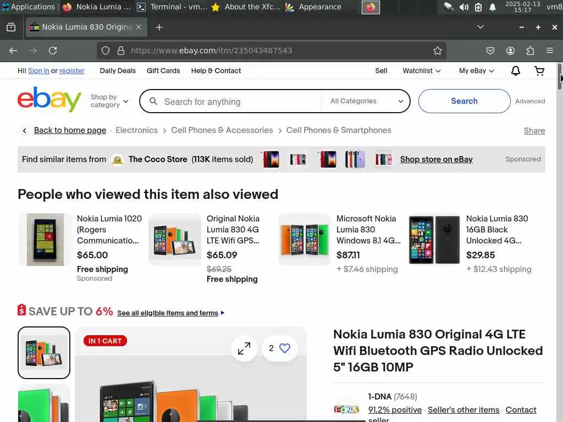
Task: Click network status icon in panel
Action: (x=449, y=7)
